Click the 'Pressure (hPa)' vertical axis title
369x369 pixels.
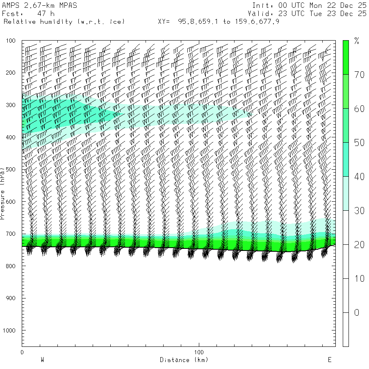pyautogui.click(x=2, y=194)
